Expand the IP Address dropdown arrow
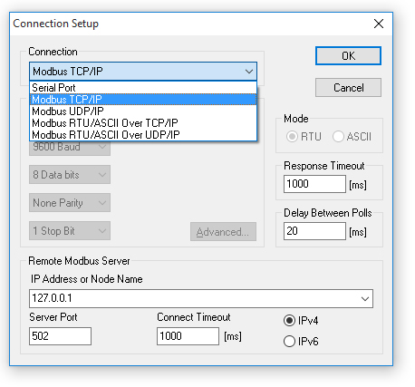 [x=365, y=299]
